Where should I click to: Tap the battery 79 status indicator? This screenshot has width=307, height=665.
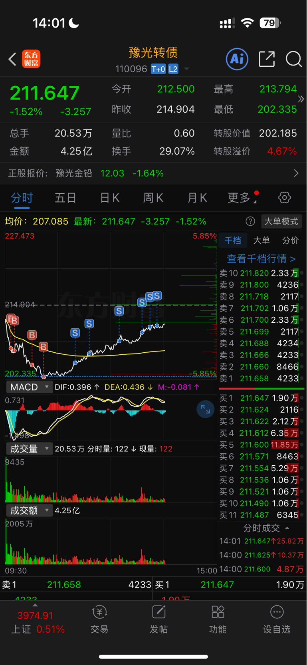tap(270, 23)
